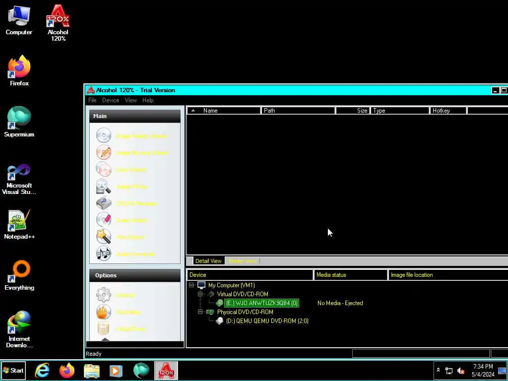Switch to the Folder view tab
This screenshot has width=508, height=381.
(x=242, y=261)
